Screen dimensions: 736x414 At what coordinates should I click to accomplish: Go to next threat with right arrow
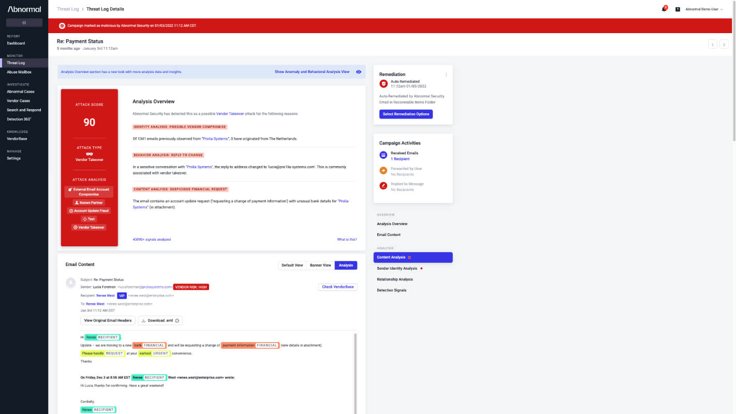point(724,45)
